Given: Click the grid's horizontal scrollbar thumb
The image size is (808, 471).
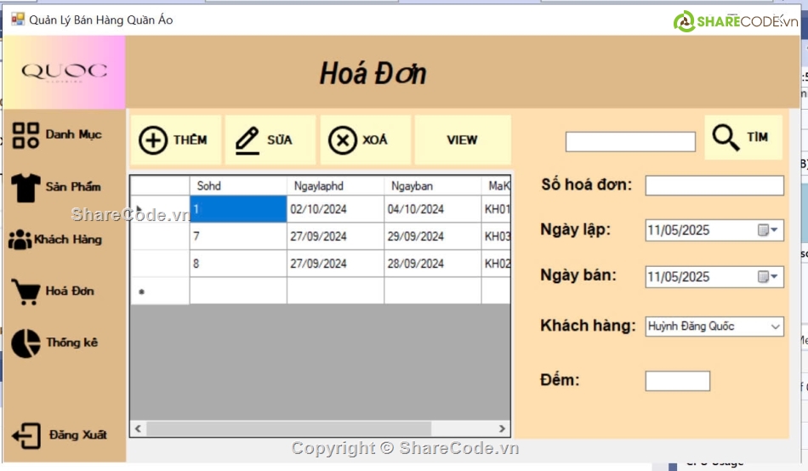Looking at the screenshot, I should (x=288, y=428).
